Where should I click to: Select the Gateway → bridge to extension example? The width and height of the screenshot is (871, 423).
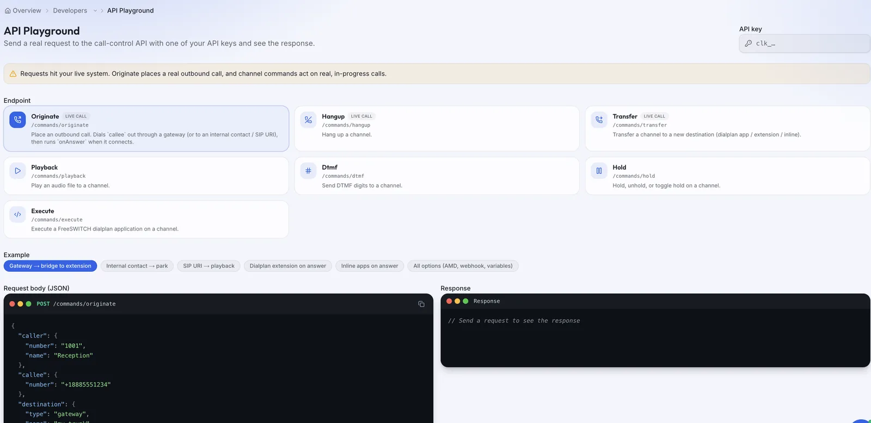pos(50,266)
